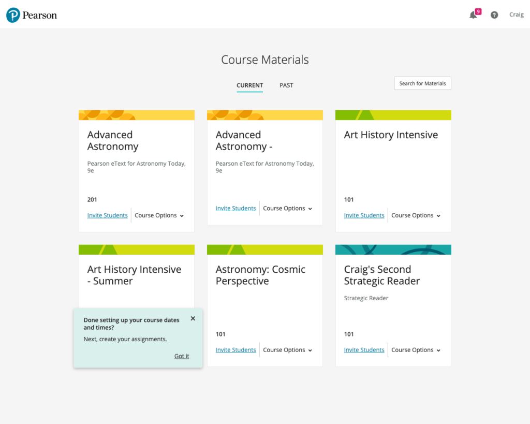The width and height of the screenshot is (530, 424).
Task: Open the Craig user menu
Action: [517, 14]
